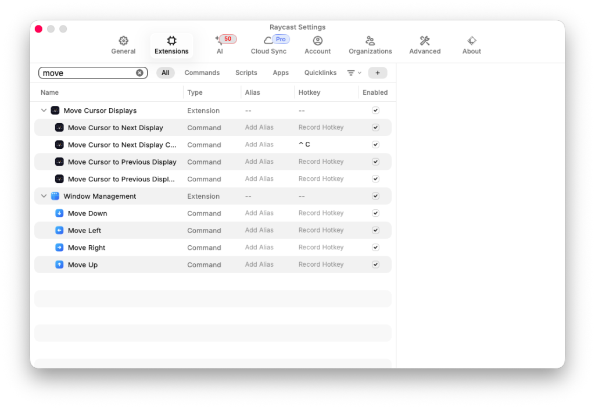Screen dimensions: 595x408
Task: Record hotkey for Move Cursor to Previous Display
Action: point(321,162)
